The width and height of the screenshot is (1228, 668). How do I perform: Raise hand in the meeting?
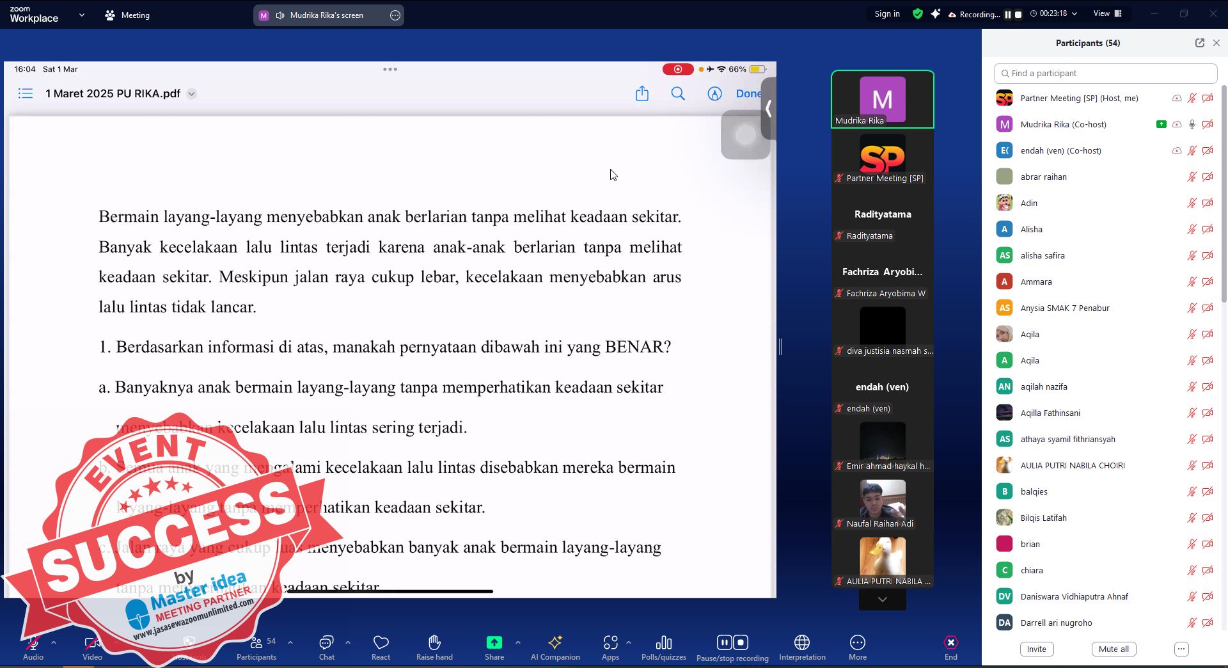[x=434, y=642]
